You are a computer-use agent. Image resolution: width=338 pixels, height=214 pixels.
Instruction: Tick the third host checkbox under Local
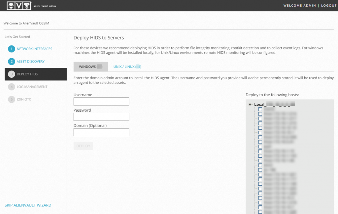click(260, 119)
